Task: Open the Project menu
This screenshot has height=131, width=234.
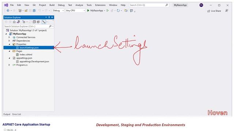Action: (42, 5)
